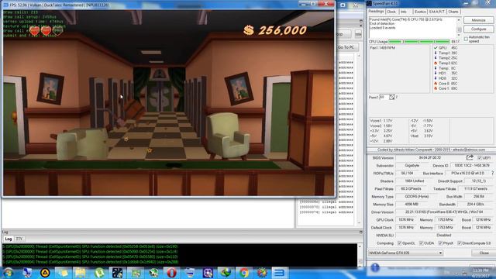Toggle the UEFI checkbox in GPU-Z
This screenshot has height=279, width=496.
480,157
